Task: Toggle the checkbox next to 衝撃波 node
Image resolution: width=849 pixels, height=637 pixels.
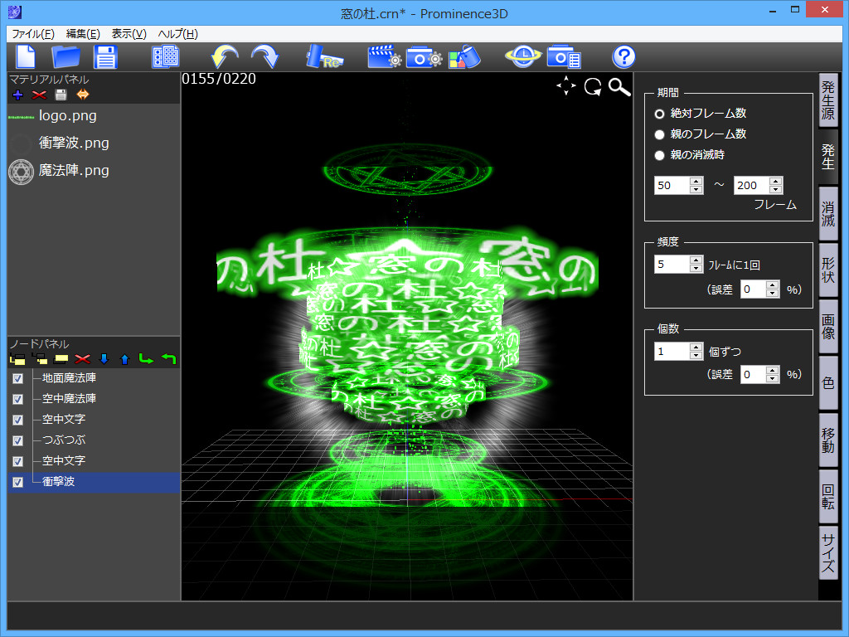Action: point(17,482)
